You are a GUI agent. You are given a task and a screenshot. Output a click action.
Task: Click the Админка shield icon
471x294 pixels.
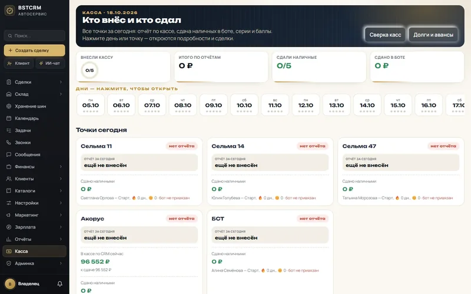point(9,263)
